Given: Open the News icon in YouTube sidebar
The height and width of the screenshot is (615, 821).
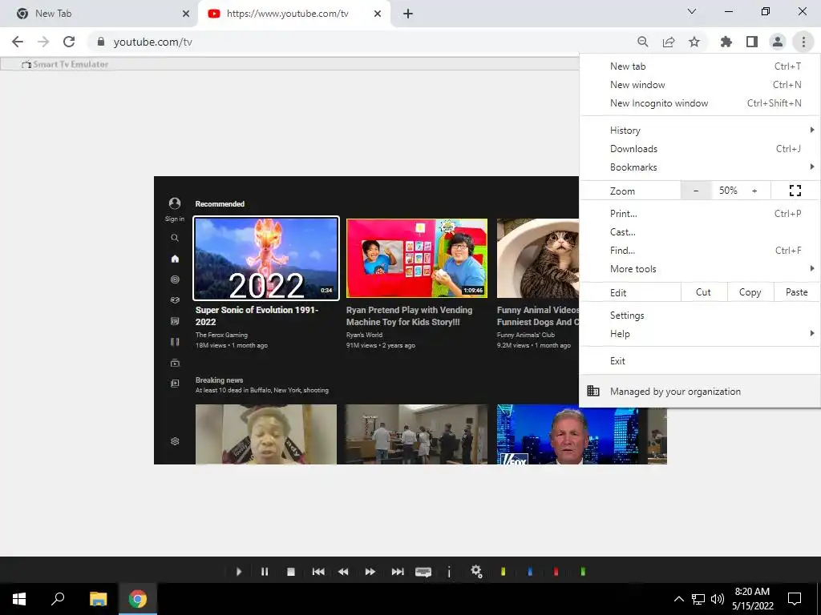Looking at the screenshot, I should tap(175, 321).
